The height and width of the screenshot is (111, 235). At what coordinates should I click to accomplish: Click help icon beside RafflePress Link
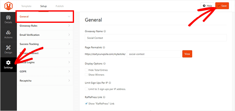pyautogui.click(x=104, y=97)
